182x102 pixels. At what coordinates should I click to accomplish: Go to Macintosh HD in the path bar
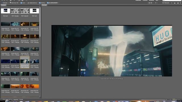14,3
